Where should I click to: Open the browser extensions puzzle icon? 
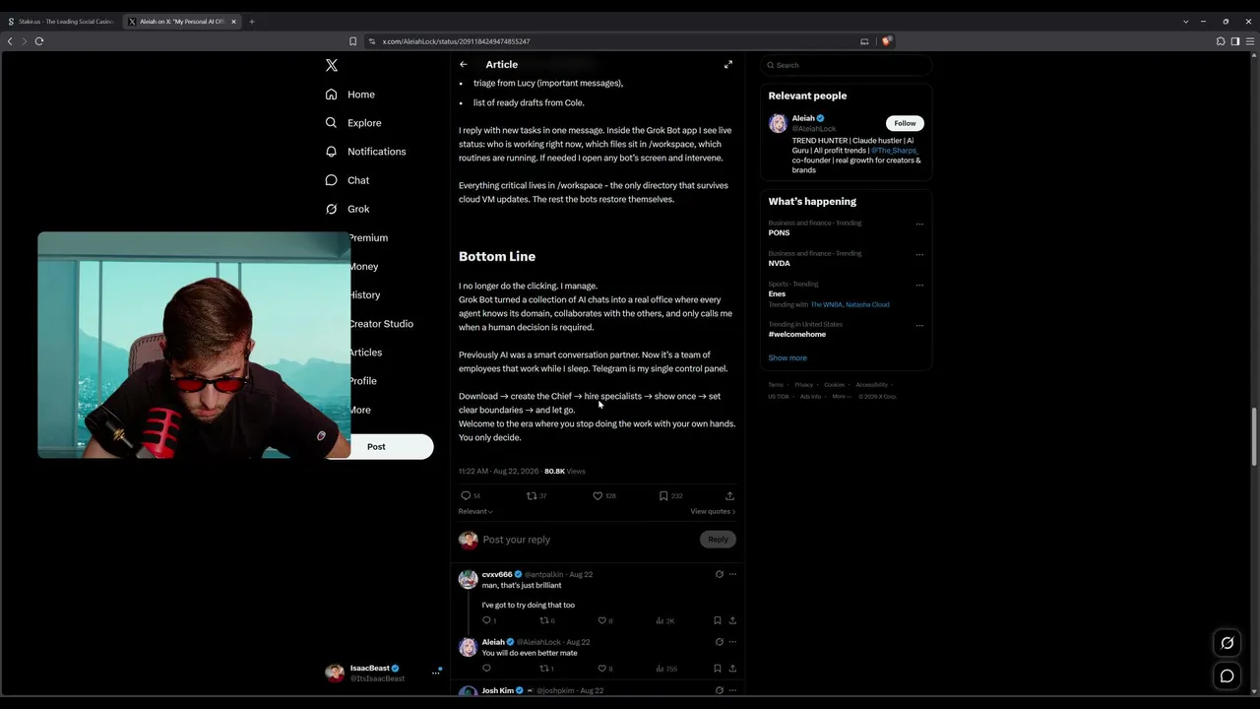1221,41
